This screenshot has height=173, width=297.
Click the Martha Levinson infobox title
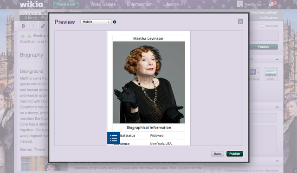148,38
